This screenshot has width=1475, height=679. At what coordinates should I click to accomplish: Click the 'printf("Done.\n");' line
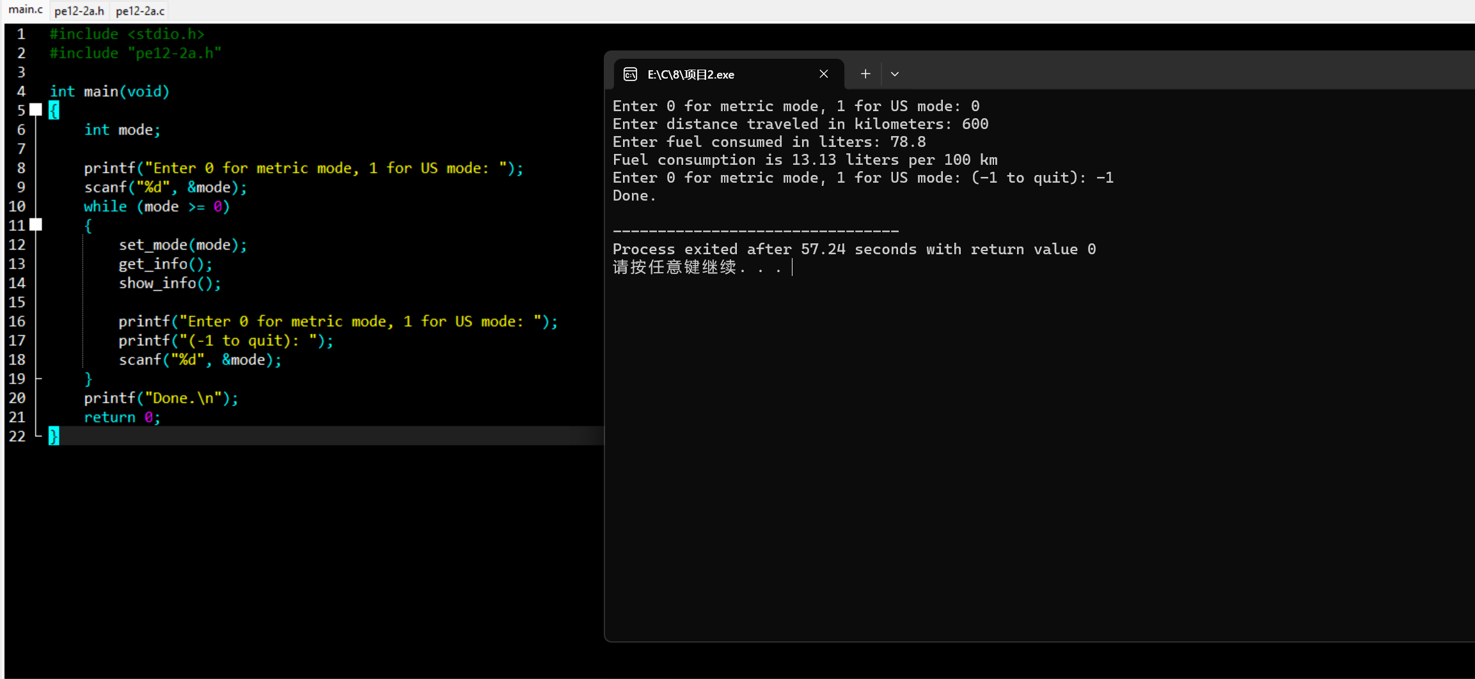[161, 398]
